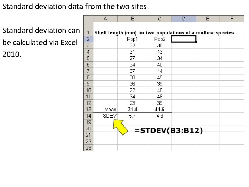The width and height of the screenshot is (249, 187).
Task: Select column C header
Action: pyautogui.click(x=160, y=19)
